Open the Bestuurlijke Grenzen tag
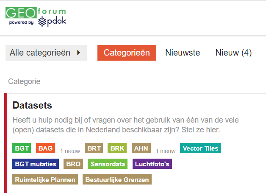266x193 pixels. (117, 180)
